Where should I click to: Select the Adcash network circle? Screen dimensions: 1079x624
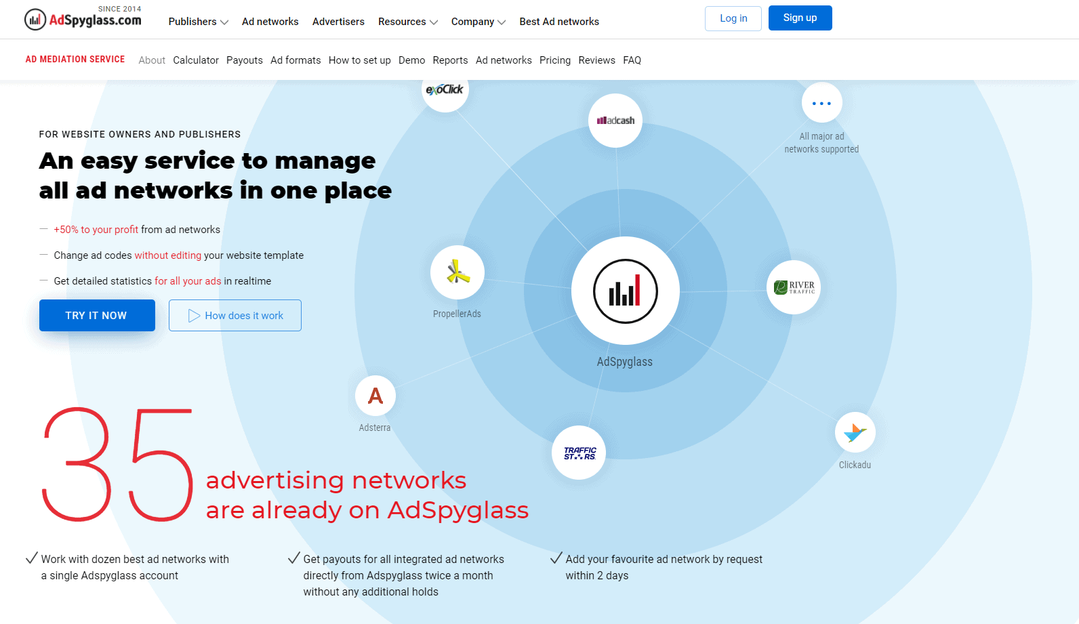tap(615, 121)
